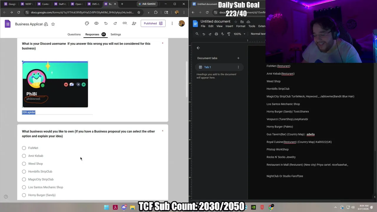The width and height of the screenshot is (377, 212).
Task: Open Tab 1 options menu
Action: click(238, 67)
